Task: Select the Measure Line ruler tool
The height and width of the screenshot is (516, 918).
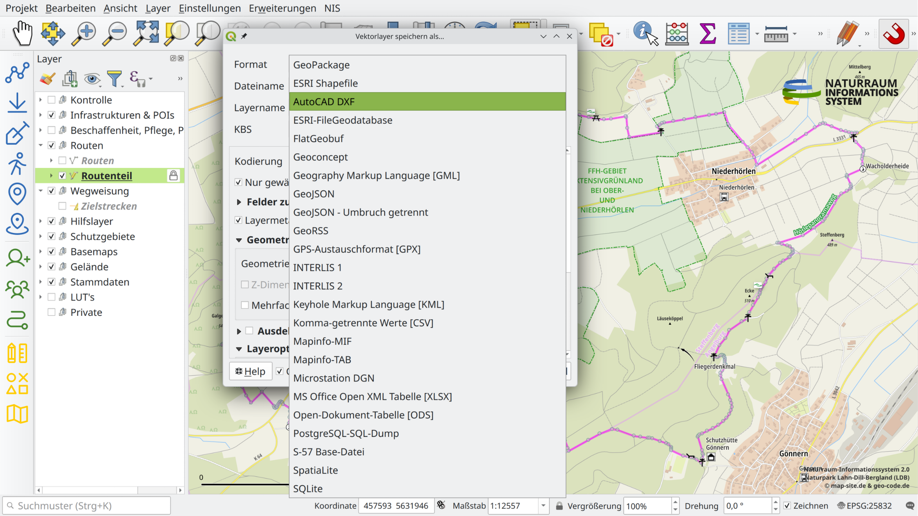Action: click(776, 34)
